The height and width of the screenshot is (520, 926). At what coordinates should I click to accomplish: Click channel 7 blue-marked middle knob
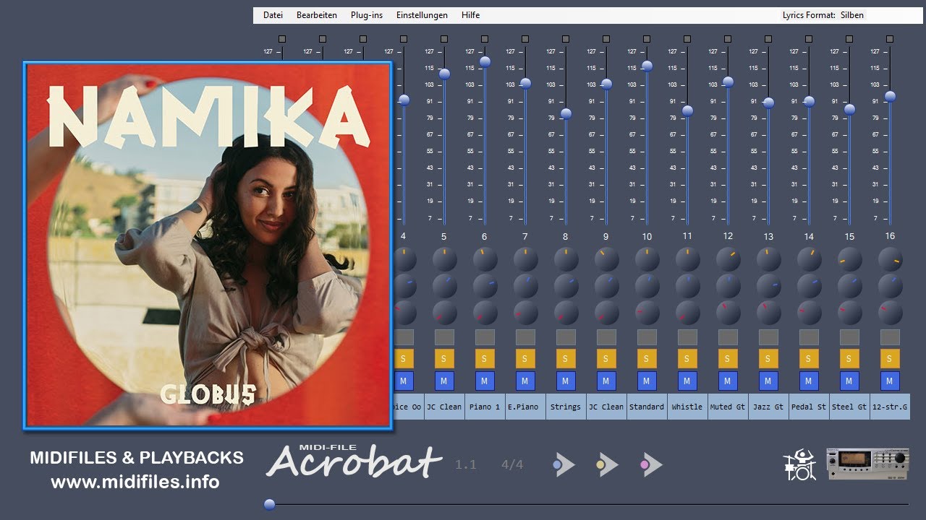pyautogui.click(x=525, y=286)
